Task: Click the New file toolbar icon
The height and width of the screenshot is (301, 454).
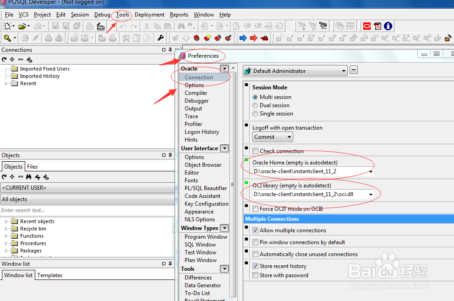Action: point(7,26)
